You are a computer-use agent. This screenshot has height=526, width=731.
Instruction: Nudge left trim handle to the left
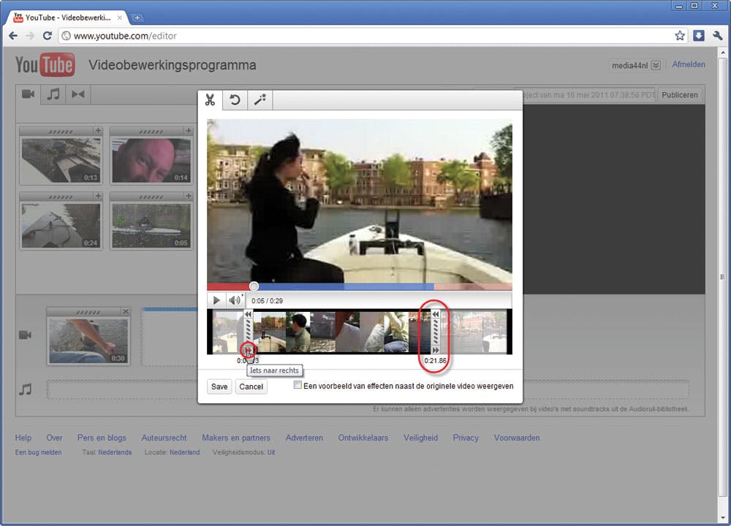248,314
